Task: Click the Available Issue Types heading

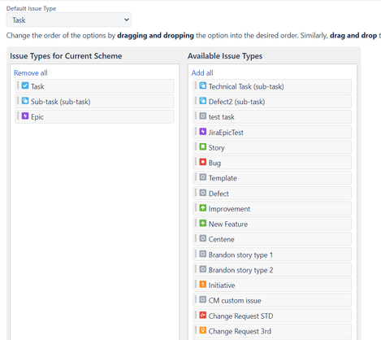Action: (225, 56)
